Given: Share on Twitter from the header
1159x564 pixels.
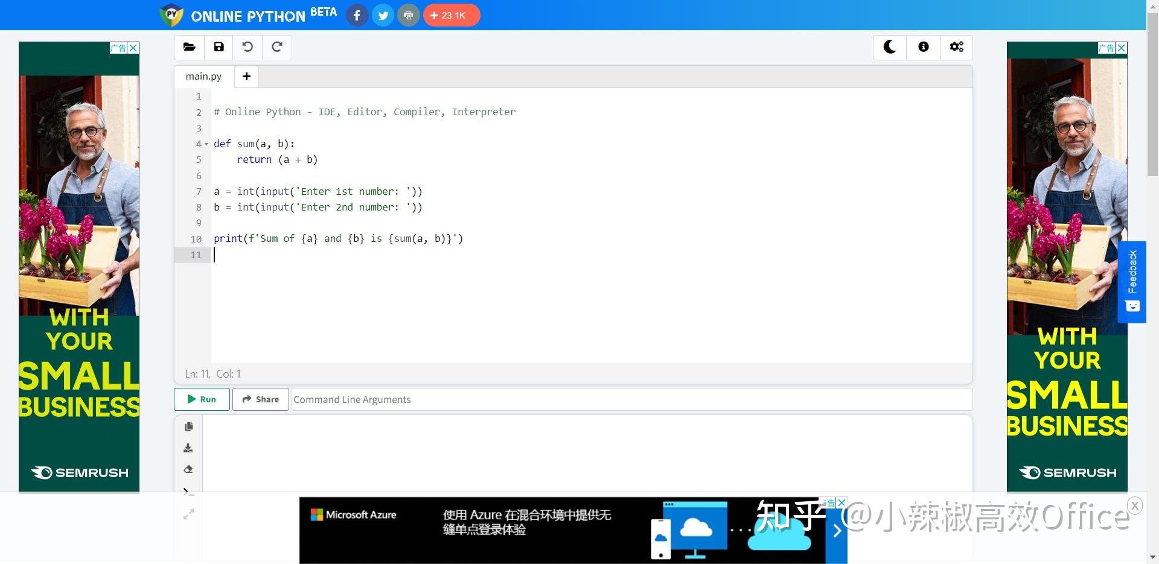Looking at the screenshot, I should (383, 15).
